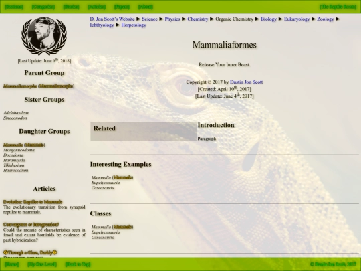Viewport: 361px width, 271px height.
Task: Open the Mammaliamorpha parent group link
Action: [39, 86]
